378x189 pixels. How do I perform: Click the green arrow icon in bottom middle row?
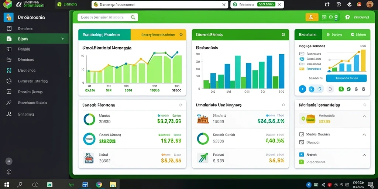tap(202, 158)
